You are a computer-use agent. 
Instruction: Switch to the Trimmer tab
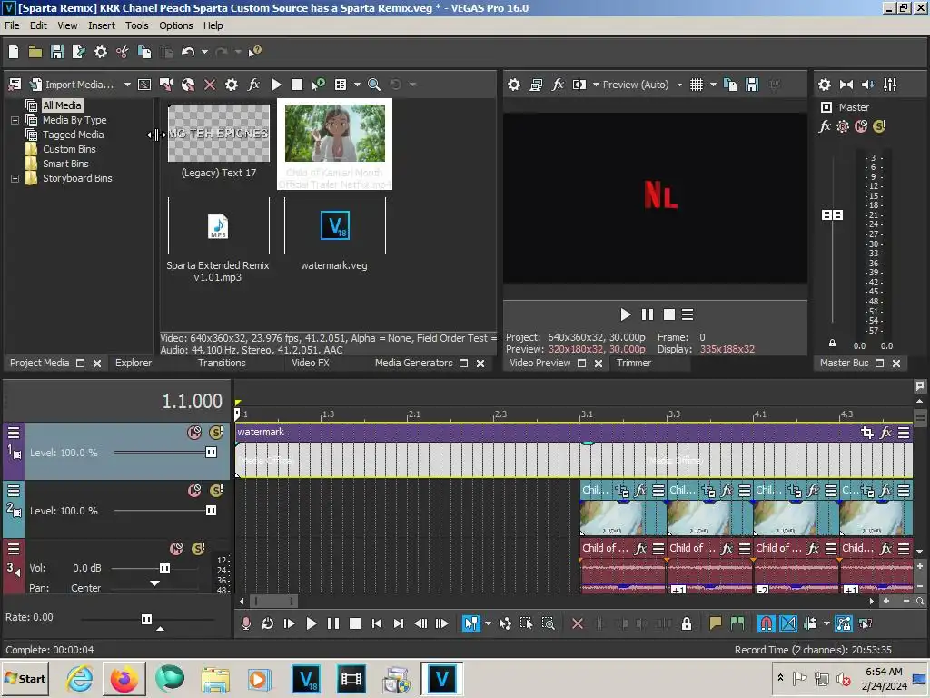click(633, 364)
